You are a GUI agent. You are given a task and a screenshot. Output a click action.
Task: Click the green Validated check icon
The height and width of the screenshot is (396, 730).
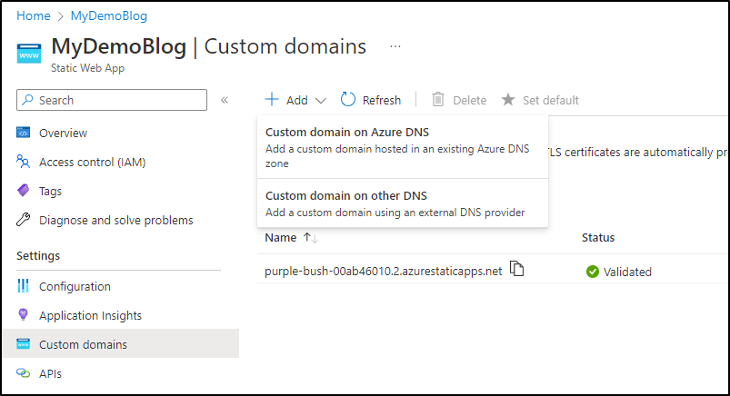[593, 272]
